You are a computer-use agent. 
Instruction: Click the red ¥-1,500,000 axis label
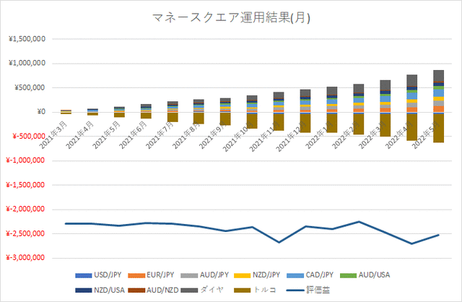tap(26, 185)
